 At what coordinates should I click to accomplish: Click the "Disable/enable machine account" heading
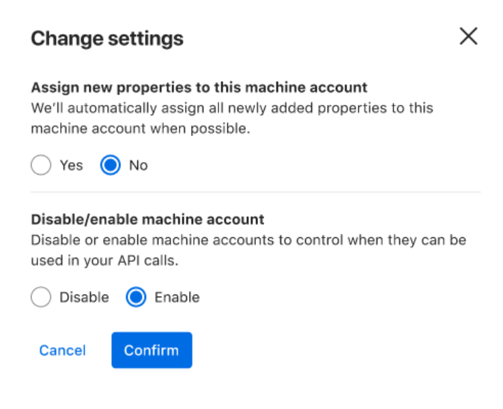tap(147, 219)
